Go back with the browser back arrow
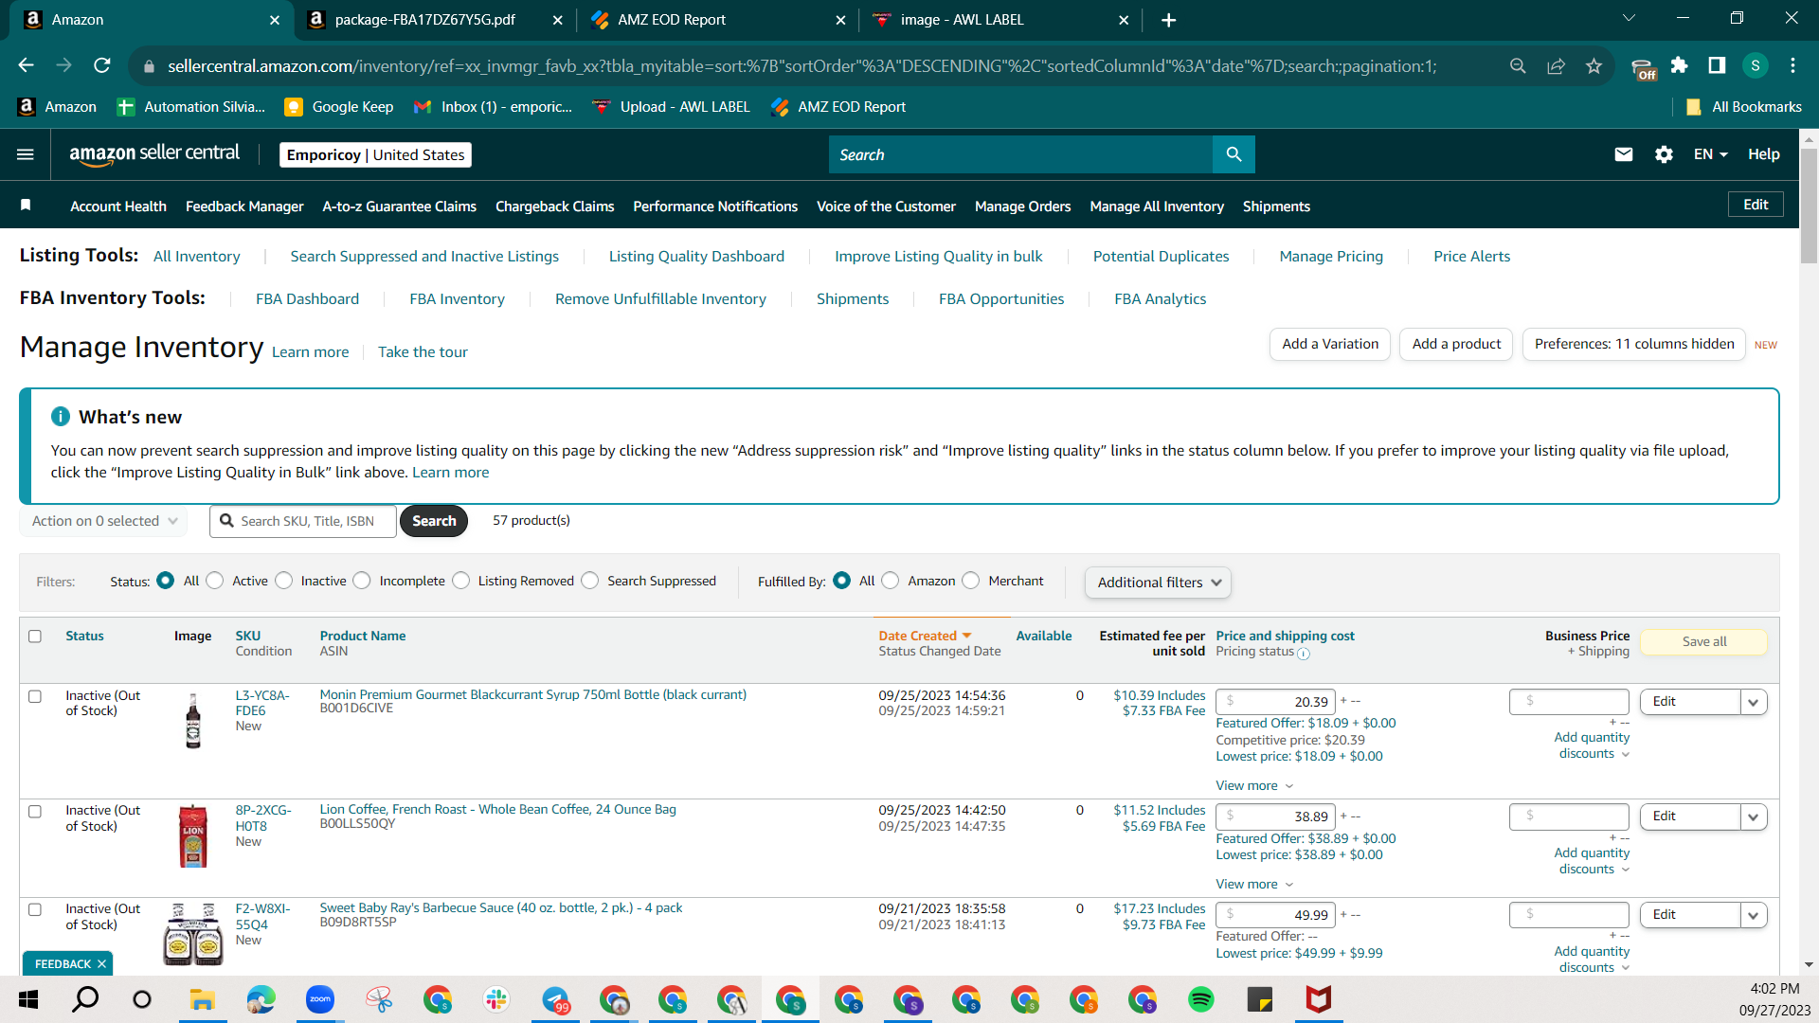 click(27, 65)
